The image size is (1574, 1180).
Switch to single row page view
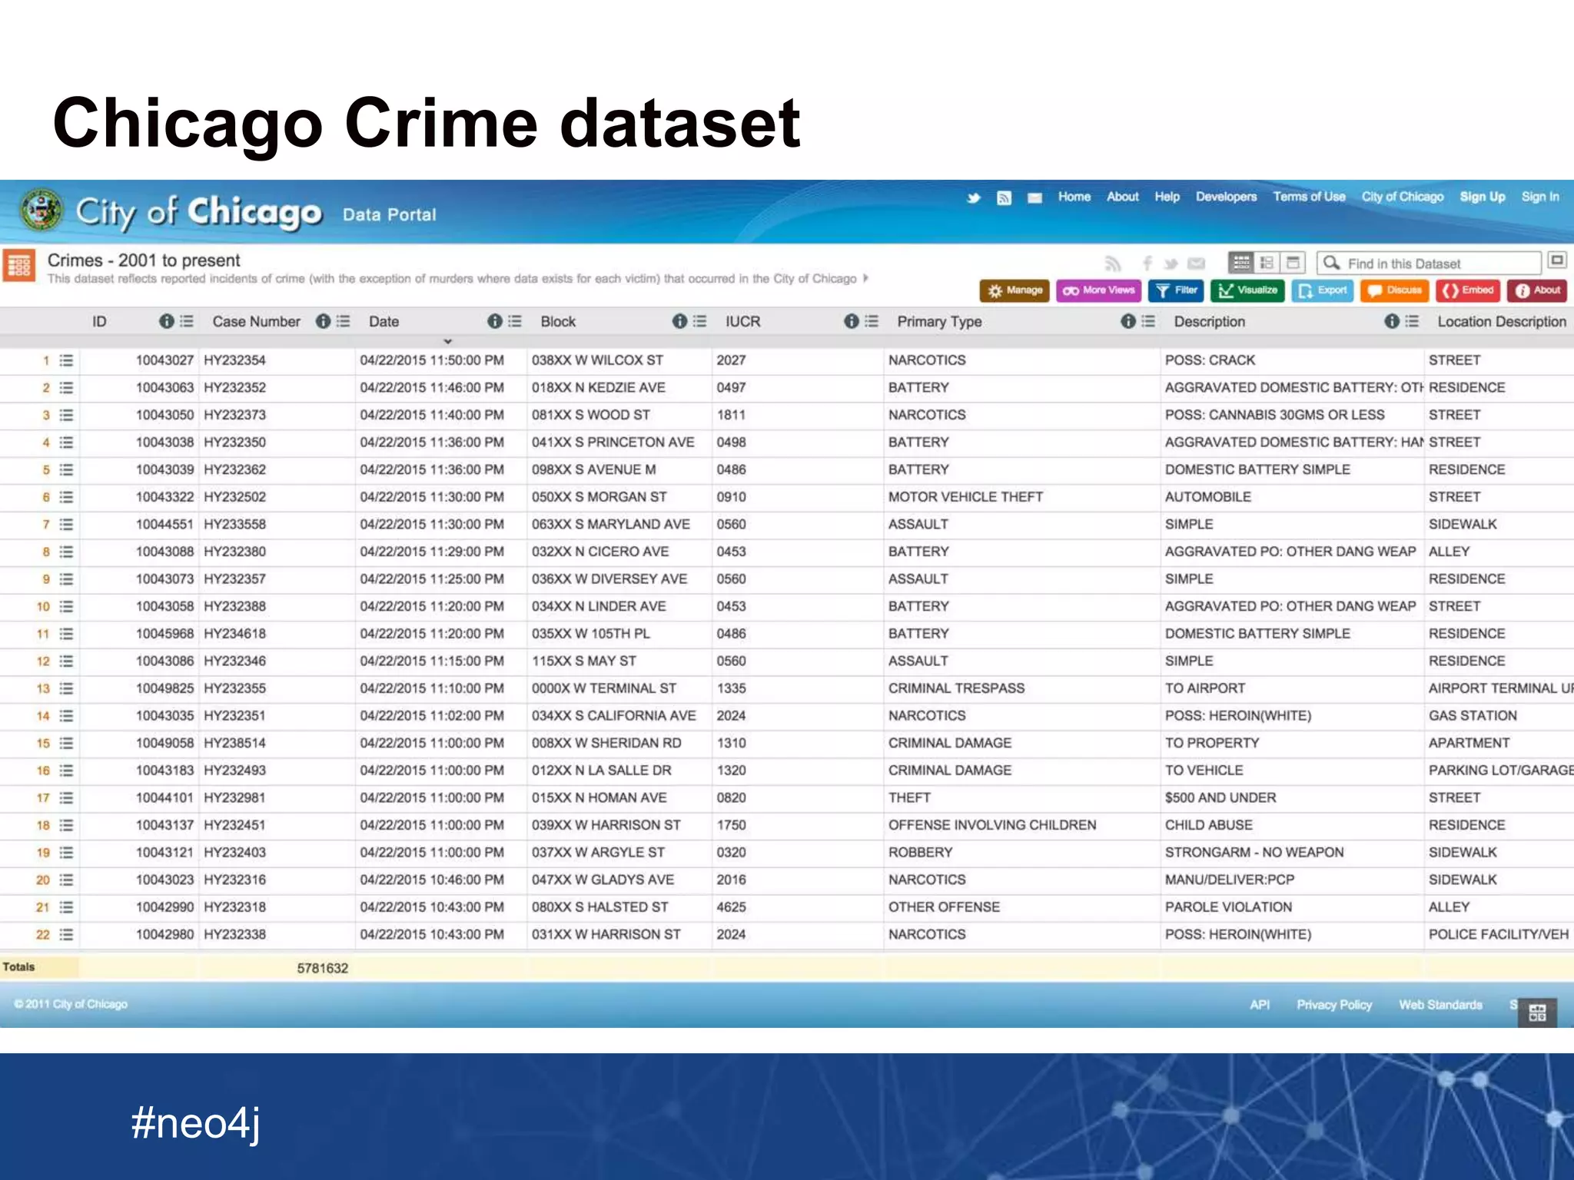click(x=1293, y=263)
